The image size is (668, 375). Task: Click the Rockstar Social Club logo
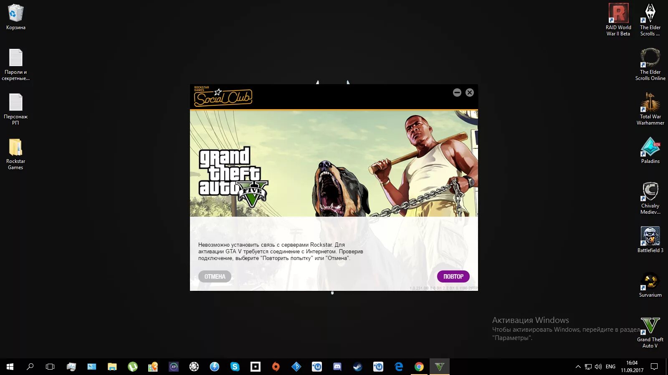point(223,96)
